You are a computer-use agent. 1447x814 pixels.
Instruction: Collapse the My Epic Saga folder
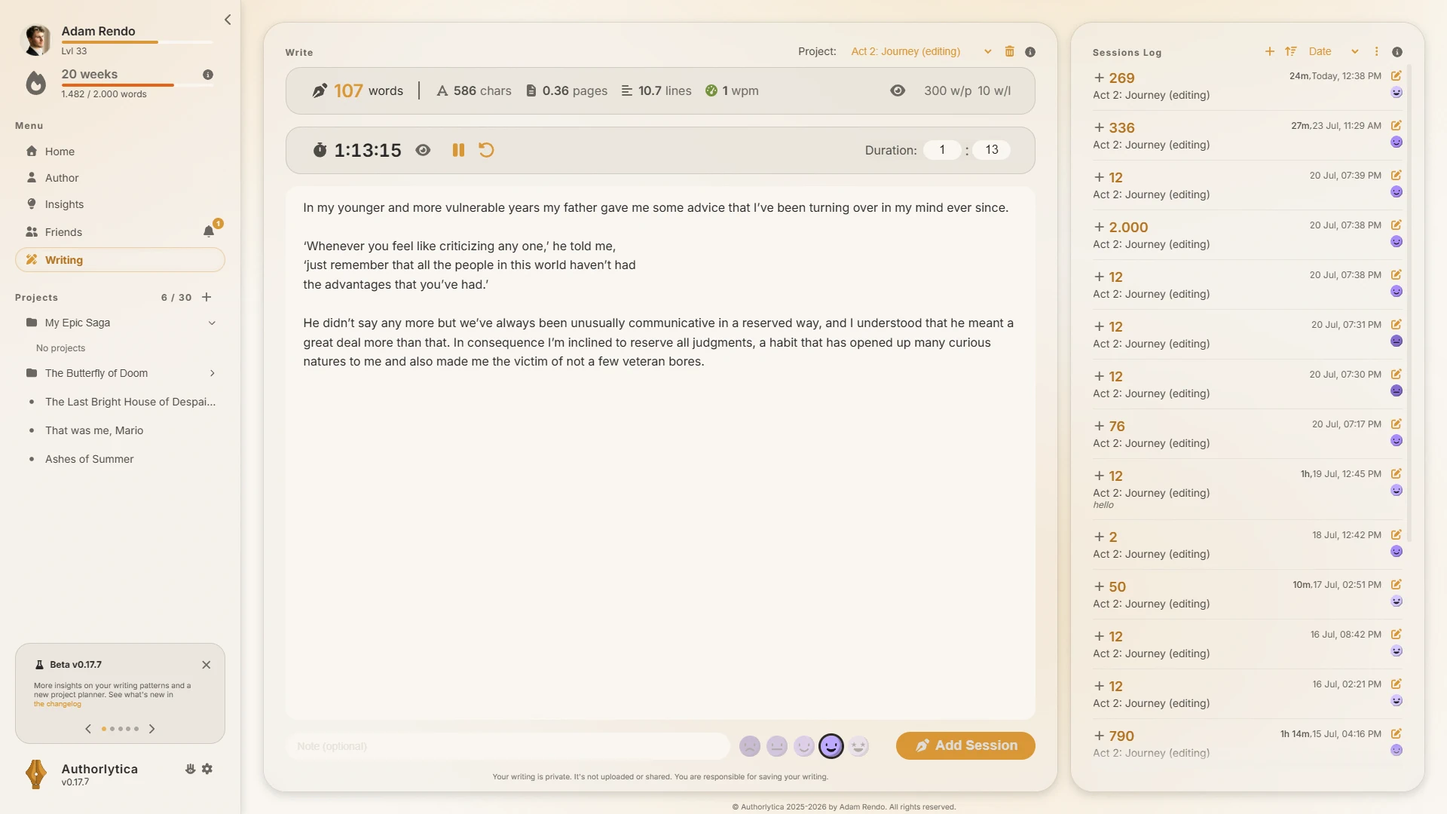point(212,323)
